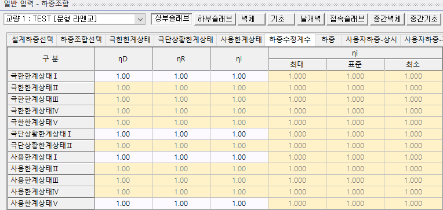Edit ηD value for 극단상황한계상태Ⅰ

tap(123, 134)
